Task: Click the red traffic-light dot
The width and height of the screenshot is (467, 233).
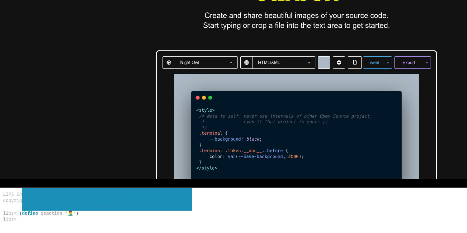Action: coord(198,97)
